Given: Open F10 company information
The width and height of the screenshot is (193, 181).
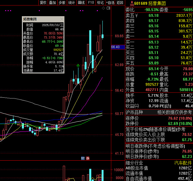Looking at the screenshot, I should [x=91, y=3].
